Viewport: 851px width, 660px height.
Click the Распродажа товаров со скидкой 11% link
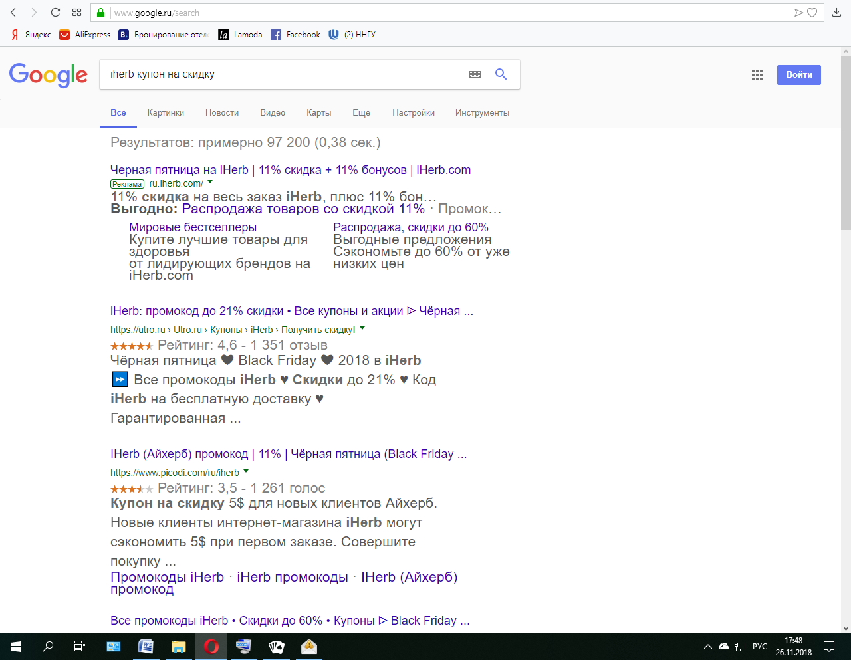303,209
